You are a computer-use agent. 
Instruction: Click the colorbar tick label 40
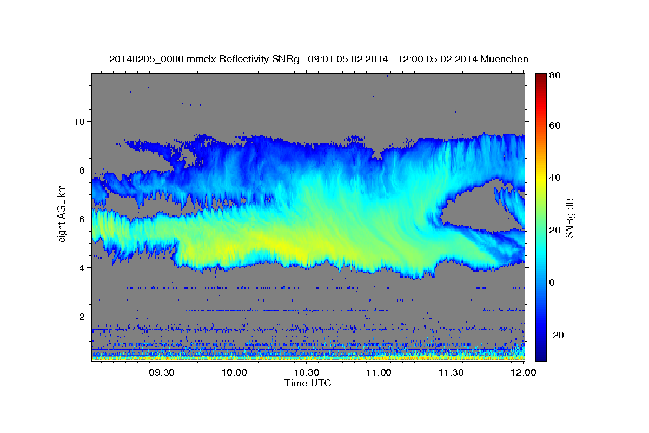554,178
